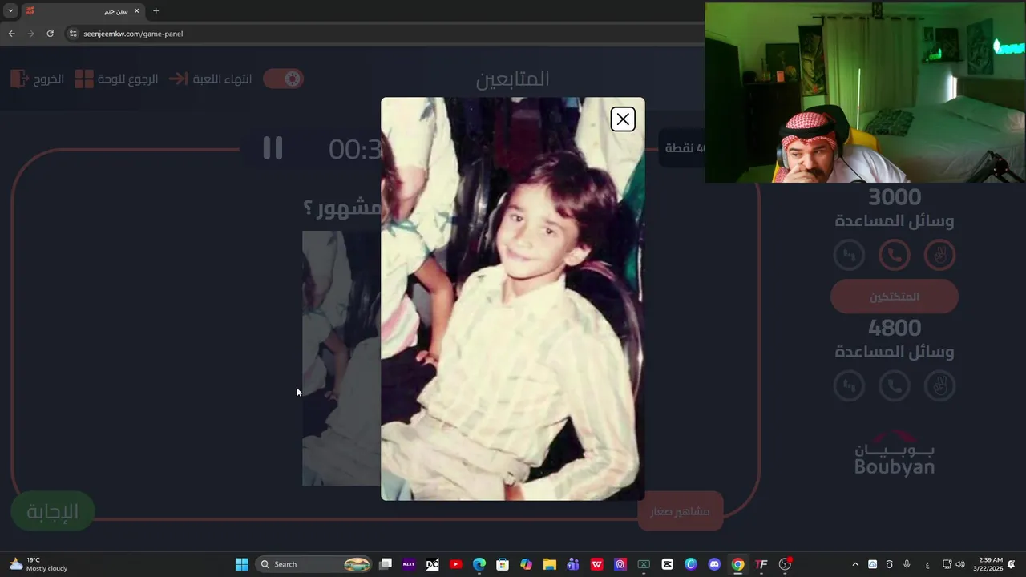Viewport: 1026px width, 577px height.
Task: Open the clock showing 2:39 AM
Action: pos(988,564)
